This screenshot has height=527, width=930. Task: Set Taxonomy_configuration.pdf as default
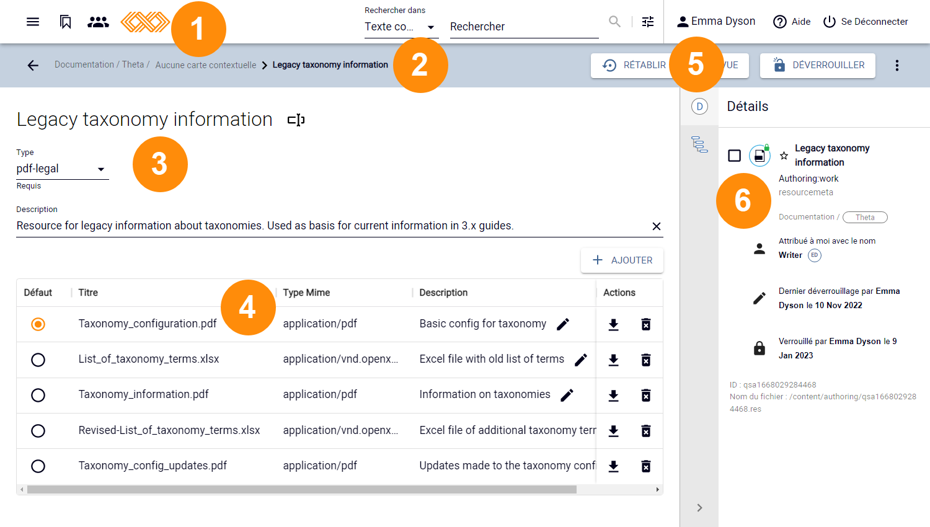(x=38, y=324)
